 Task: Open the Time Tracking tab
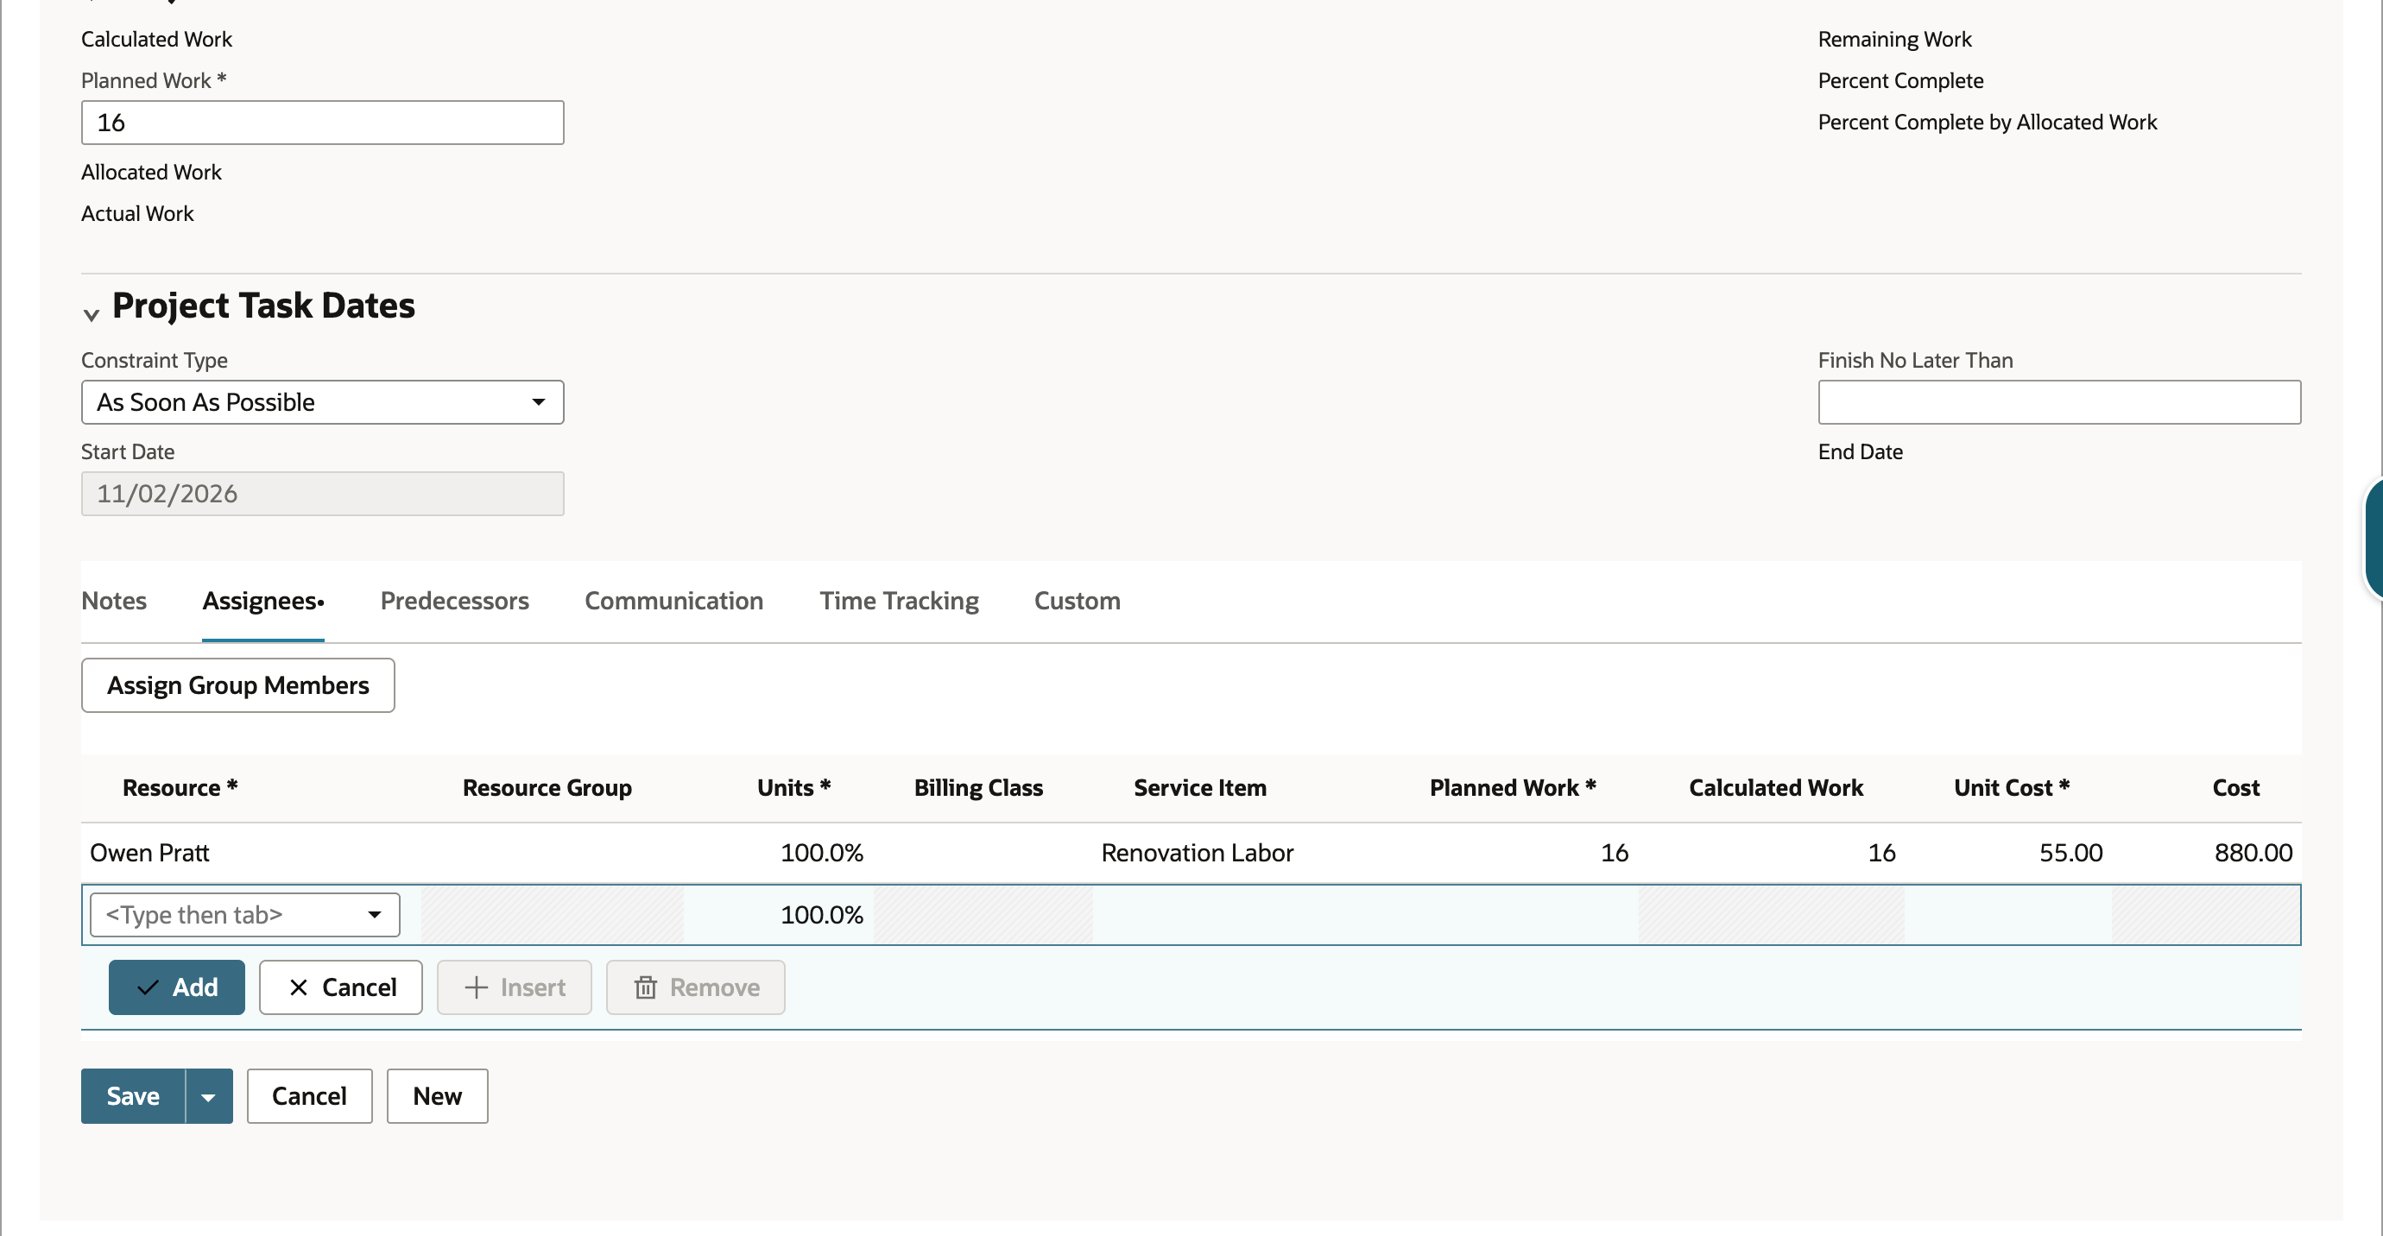pos(898,601)
